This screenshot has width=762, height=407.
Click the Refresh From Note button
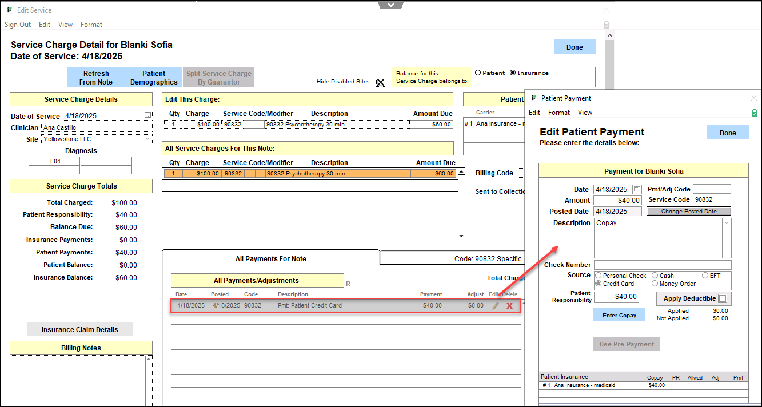tap(96, 78)
